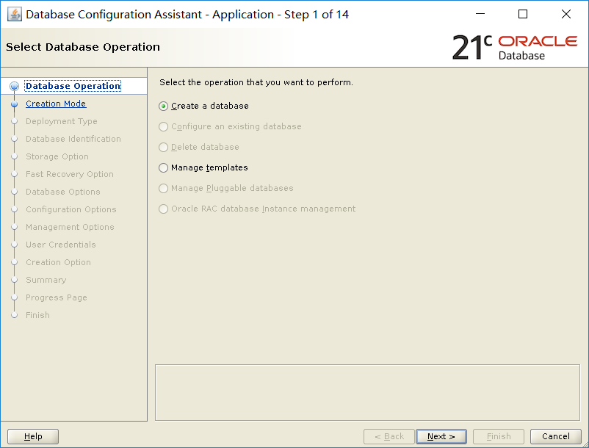Choose Manage Pluggable databases option
Screen dimensions: 589x448
click(x=163, y=188)
